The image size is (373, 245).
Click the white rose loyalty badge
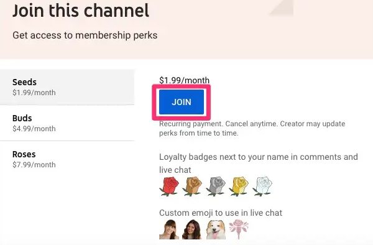click(x=262, y=187)
